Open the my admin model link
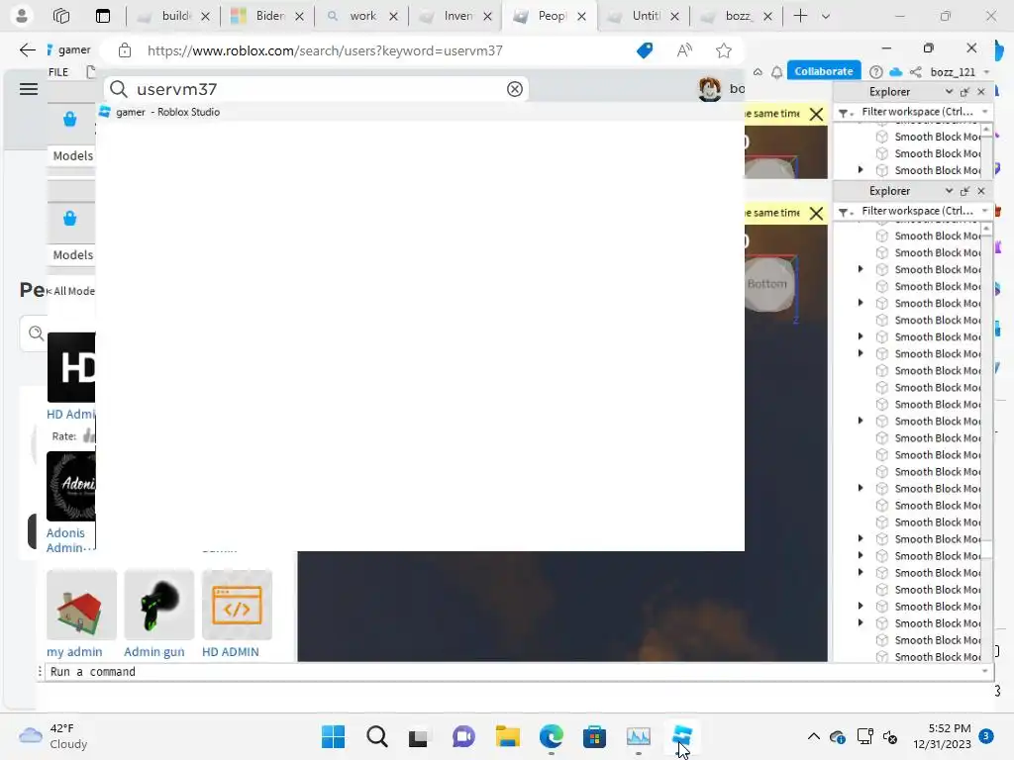This screenshot has height=760, width=1014. tap(74, 651)
